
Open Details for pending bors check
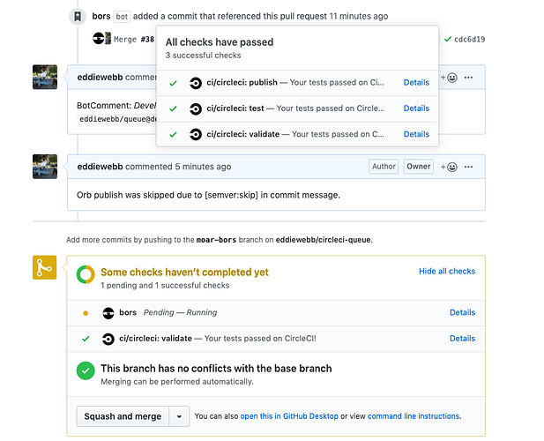462,312
